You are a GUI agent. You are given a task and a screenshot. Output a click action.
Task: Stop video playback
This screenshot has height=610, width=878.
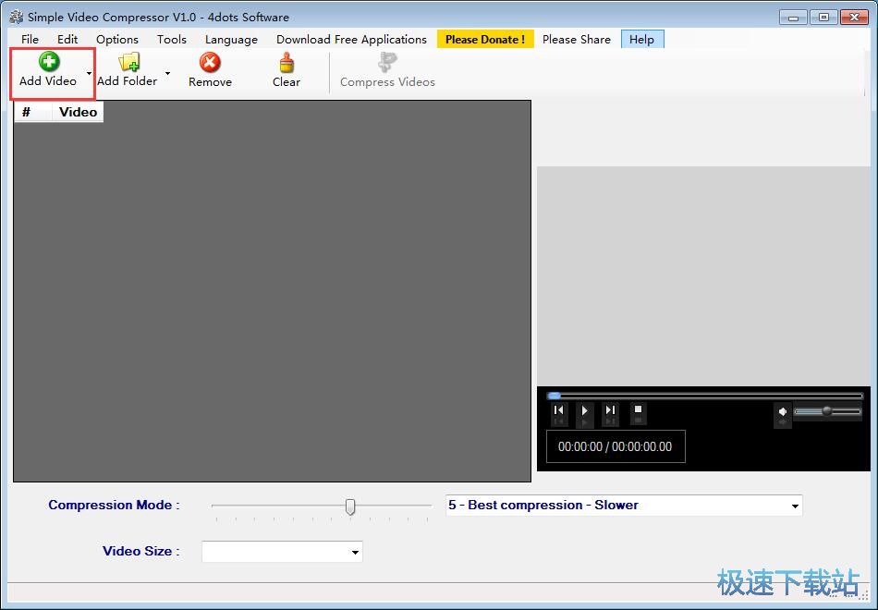coord(638,409)
